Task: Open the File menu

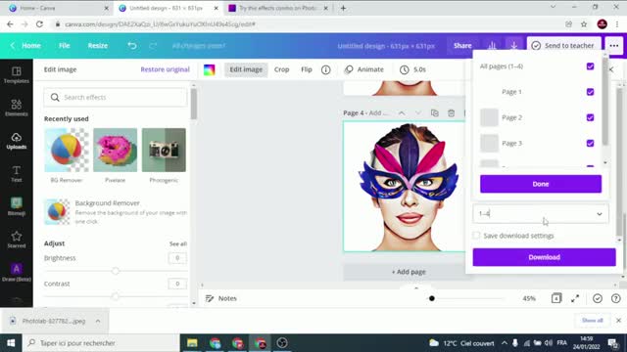Action: coord(65,46)
